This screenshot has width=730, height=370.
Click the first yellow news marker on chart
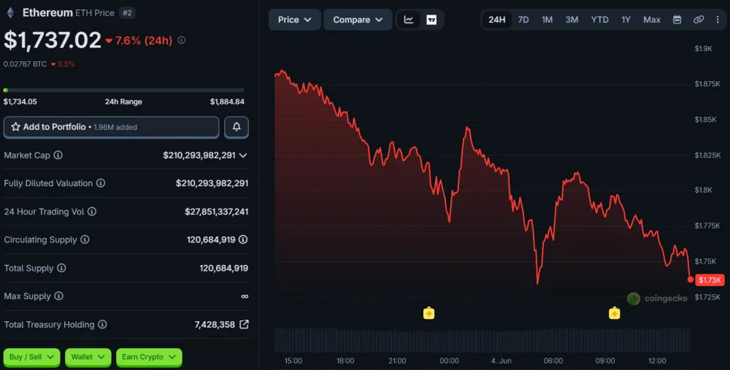tap(429, 313)
